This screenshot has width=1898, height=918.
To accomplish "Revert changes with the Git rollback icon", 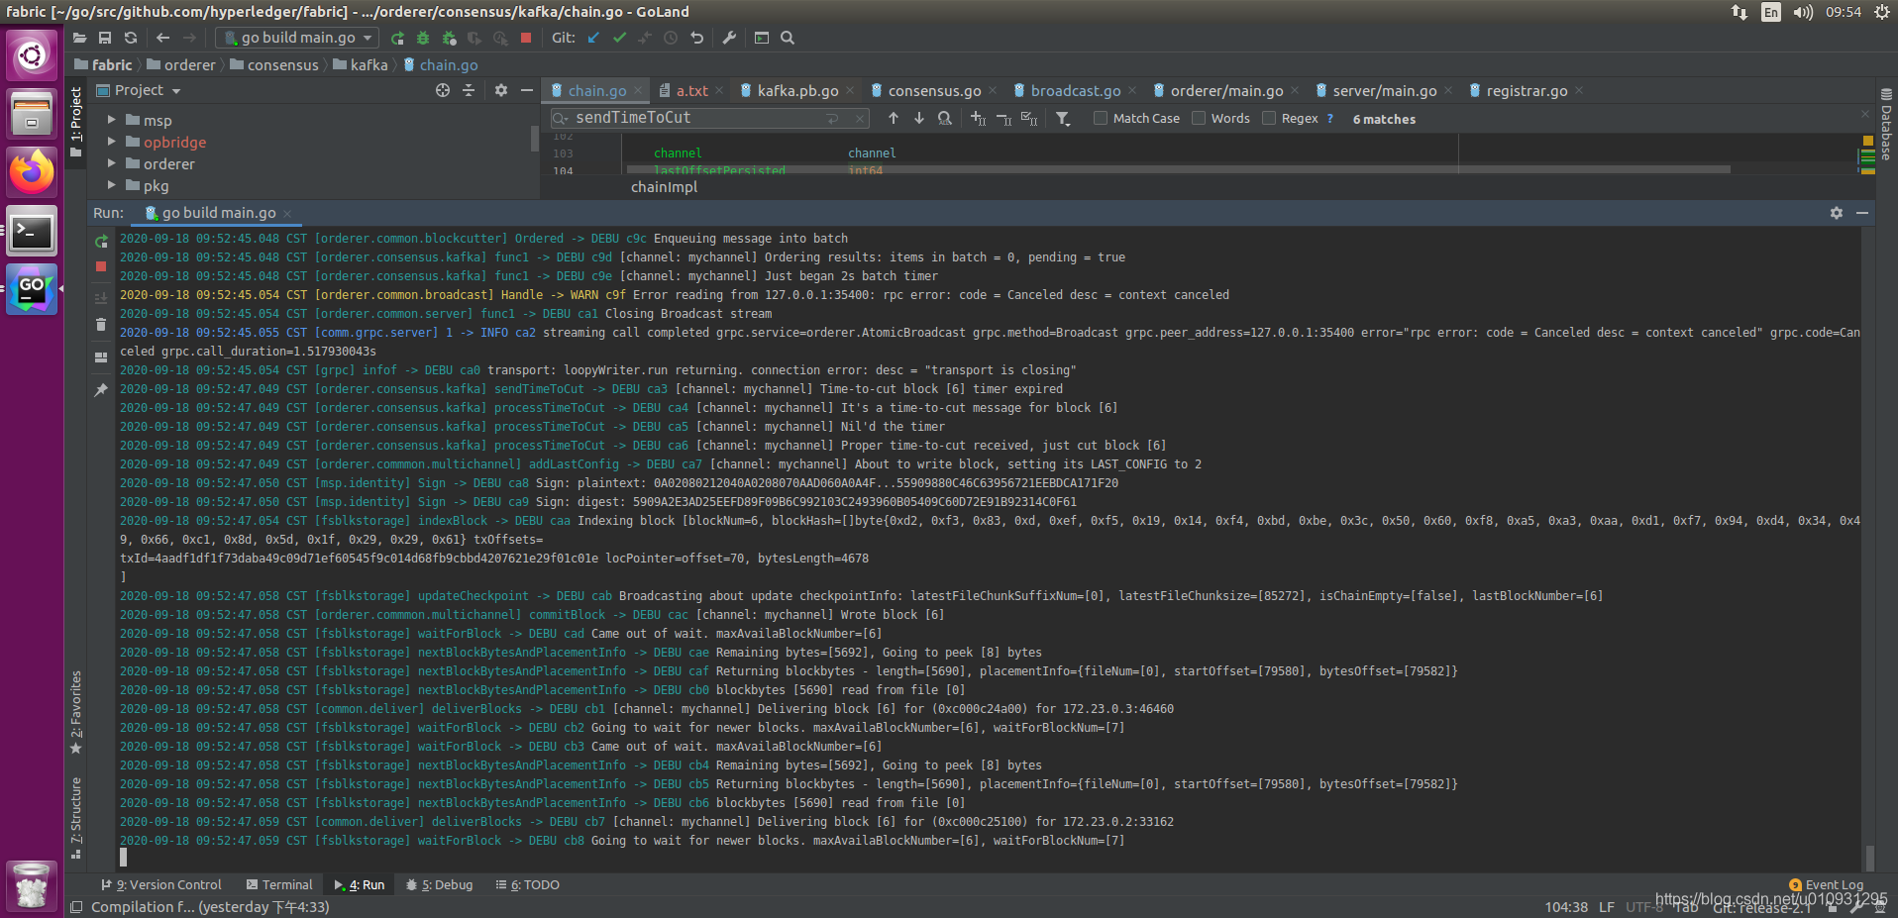I will point(697,38).
